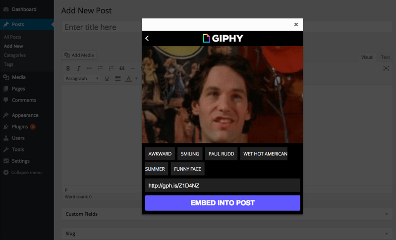Screen dimensions: 396x240
Task: Toggle italic formatting in editor
Action: (x=78, y=68)
